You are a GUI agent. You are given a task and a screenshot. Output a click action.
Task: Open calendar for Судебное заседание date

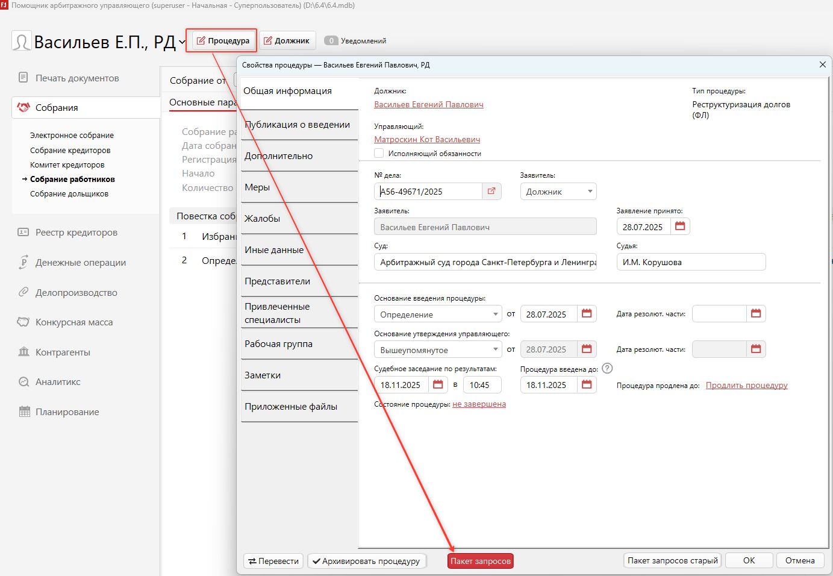point(438,385)
